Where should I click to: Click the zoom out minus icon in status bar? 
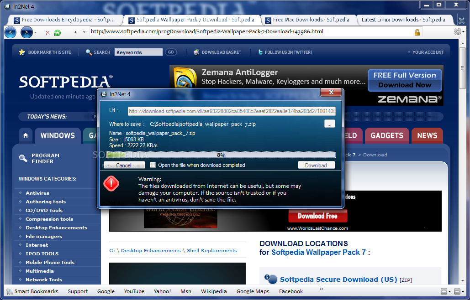tap(457, 291)
